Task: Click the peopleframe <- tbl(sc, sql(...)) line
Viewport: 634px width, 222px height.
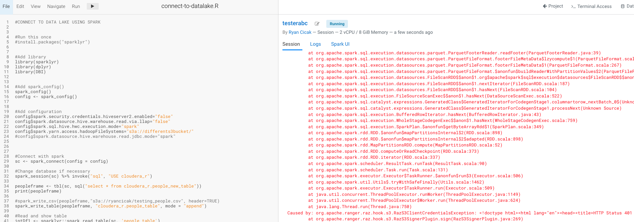Action: [108, 186]
